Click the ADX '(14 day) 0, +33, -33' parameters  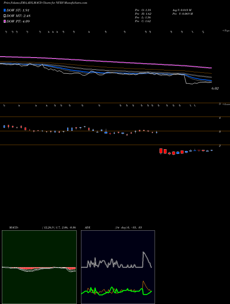pyautogui.click(x=128, y=228)
